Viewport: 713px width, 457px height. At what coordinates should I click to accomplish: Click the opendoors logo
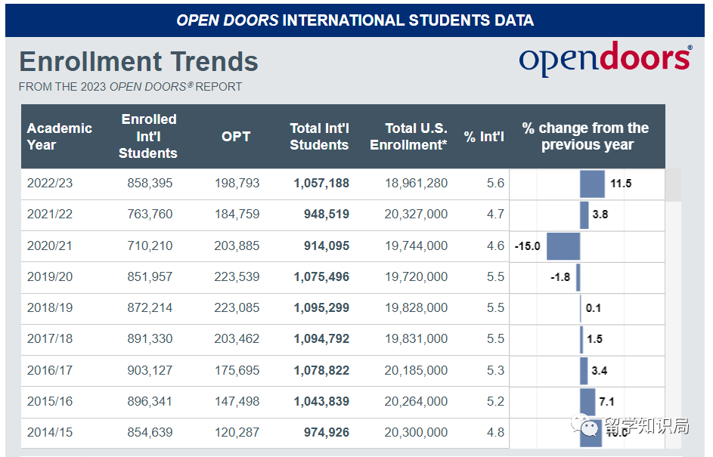pos(605,59)
